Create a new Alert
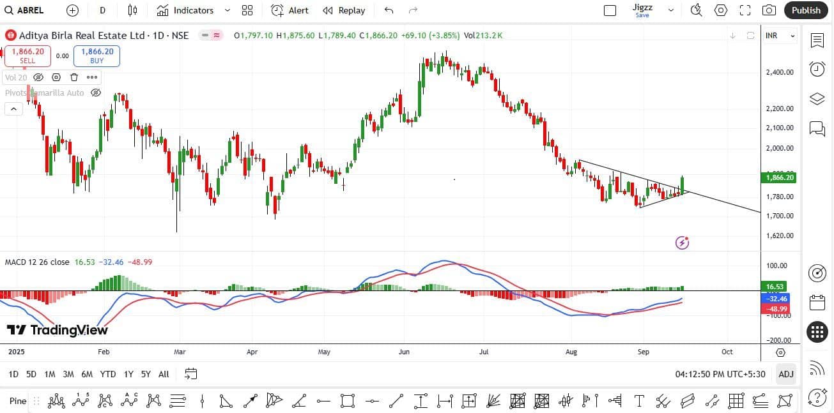 tap(290, 10)
